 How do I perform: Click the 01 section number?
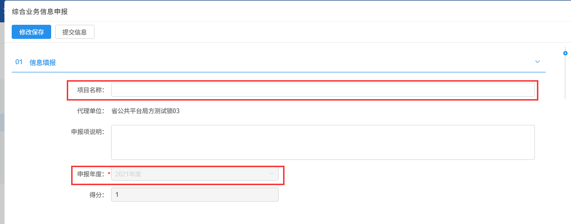click(x=19, y=62)
